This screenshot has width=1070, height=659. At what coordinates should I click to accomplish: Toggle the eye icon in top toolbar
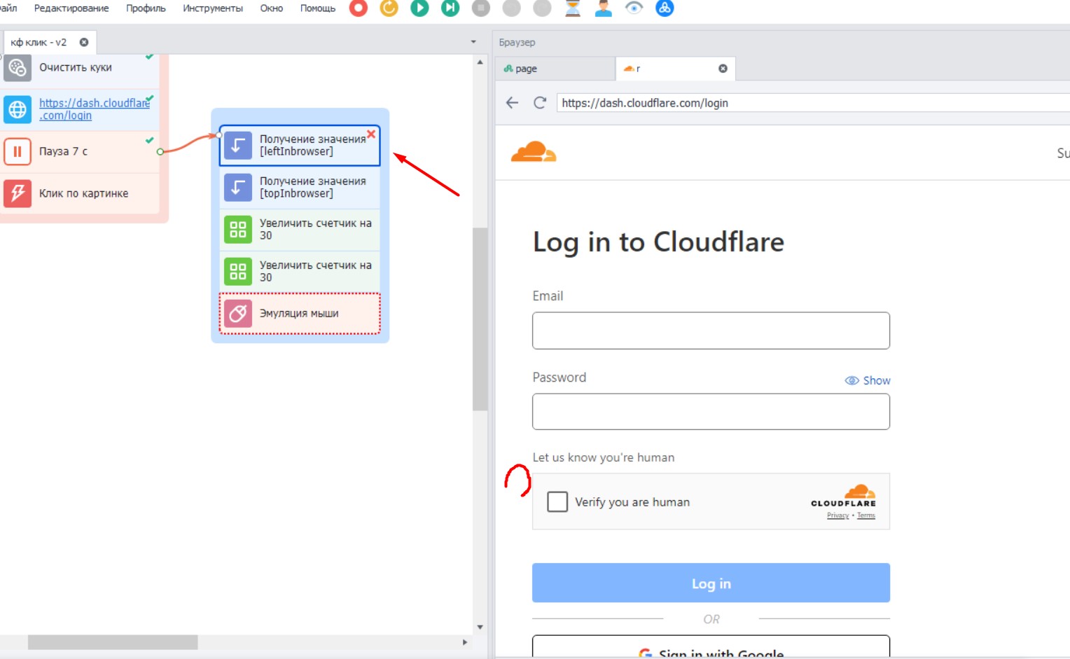click(x=634, y=8)
